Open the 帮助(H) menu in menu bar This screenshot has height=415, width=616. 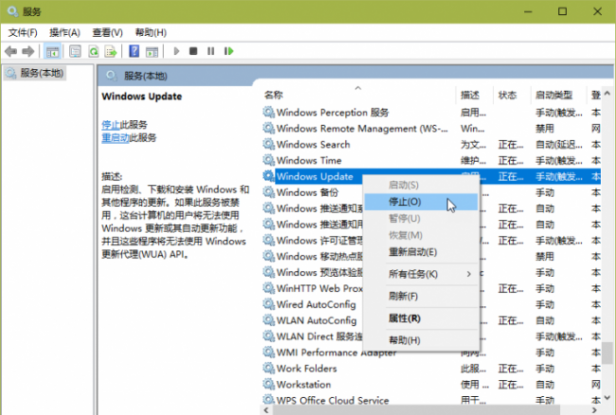pos(151,32)
